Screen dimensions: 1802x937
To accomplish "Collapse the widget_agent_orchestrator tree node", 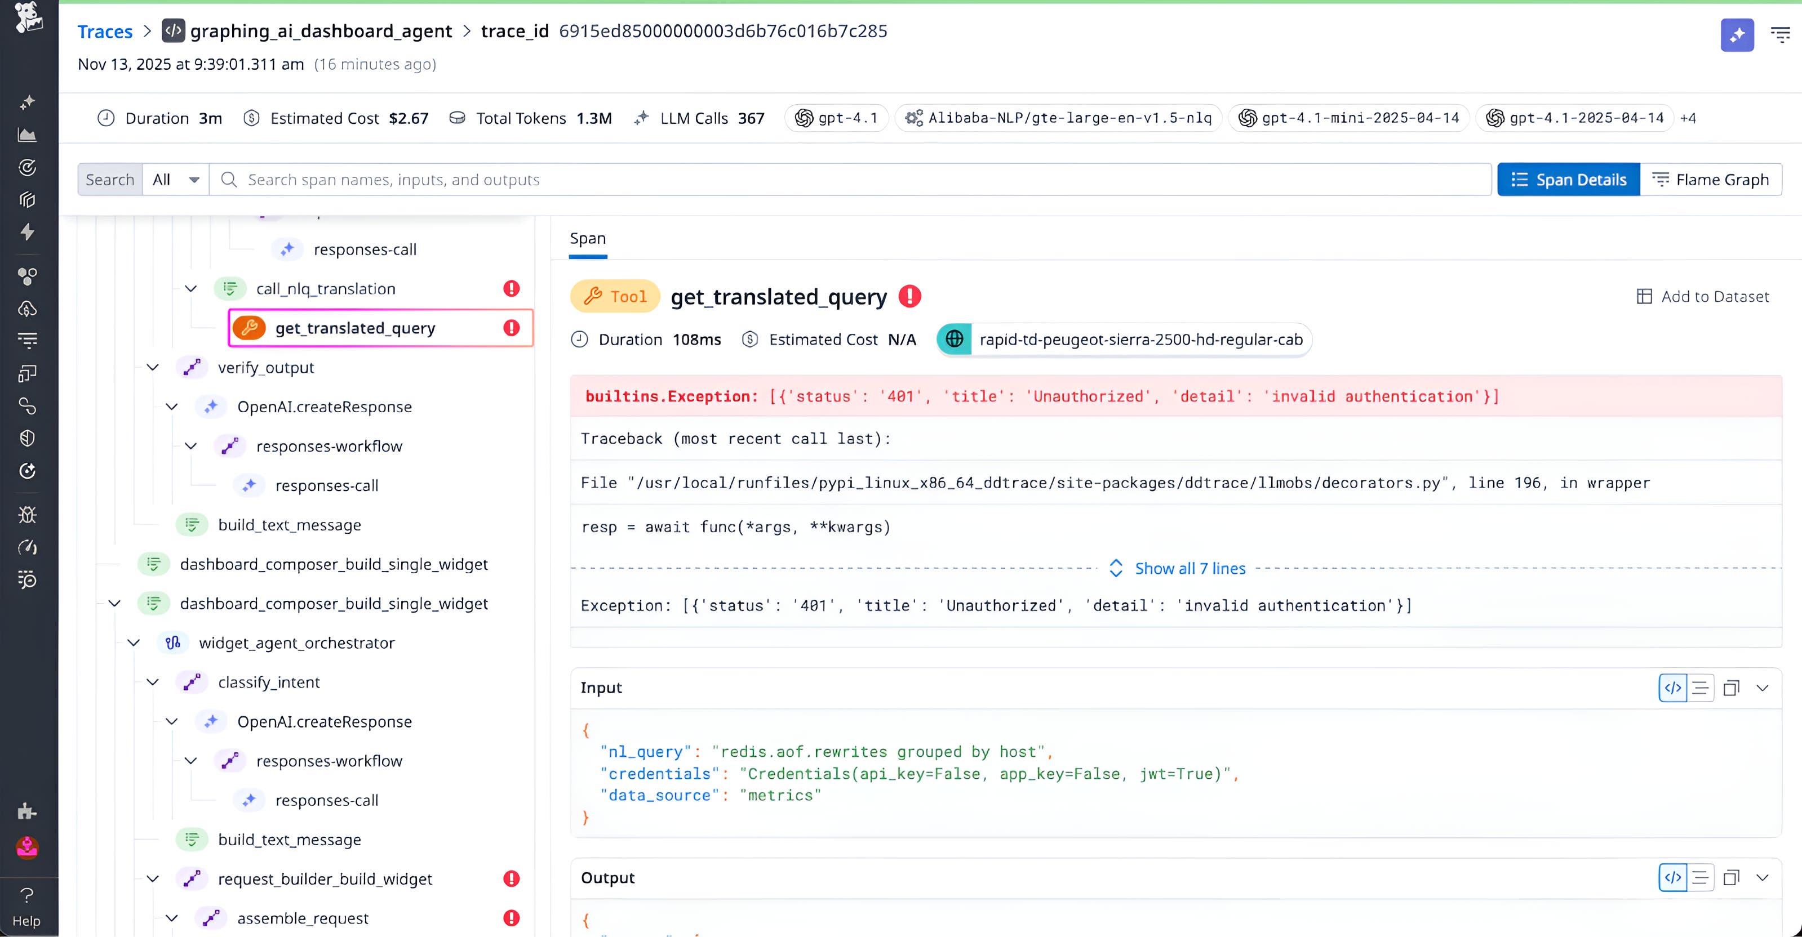I will click(x=133, y=642).
